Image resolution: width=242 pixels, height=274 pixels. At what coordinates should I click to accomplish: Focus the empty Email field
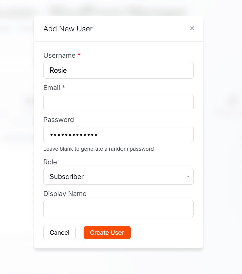point(118,102)
